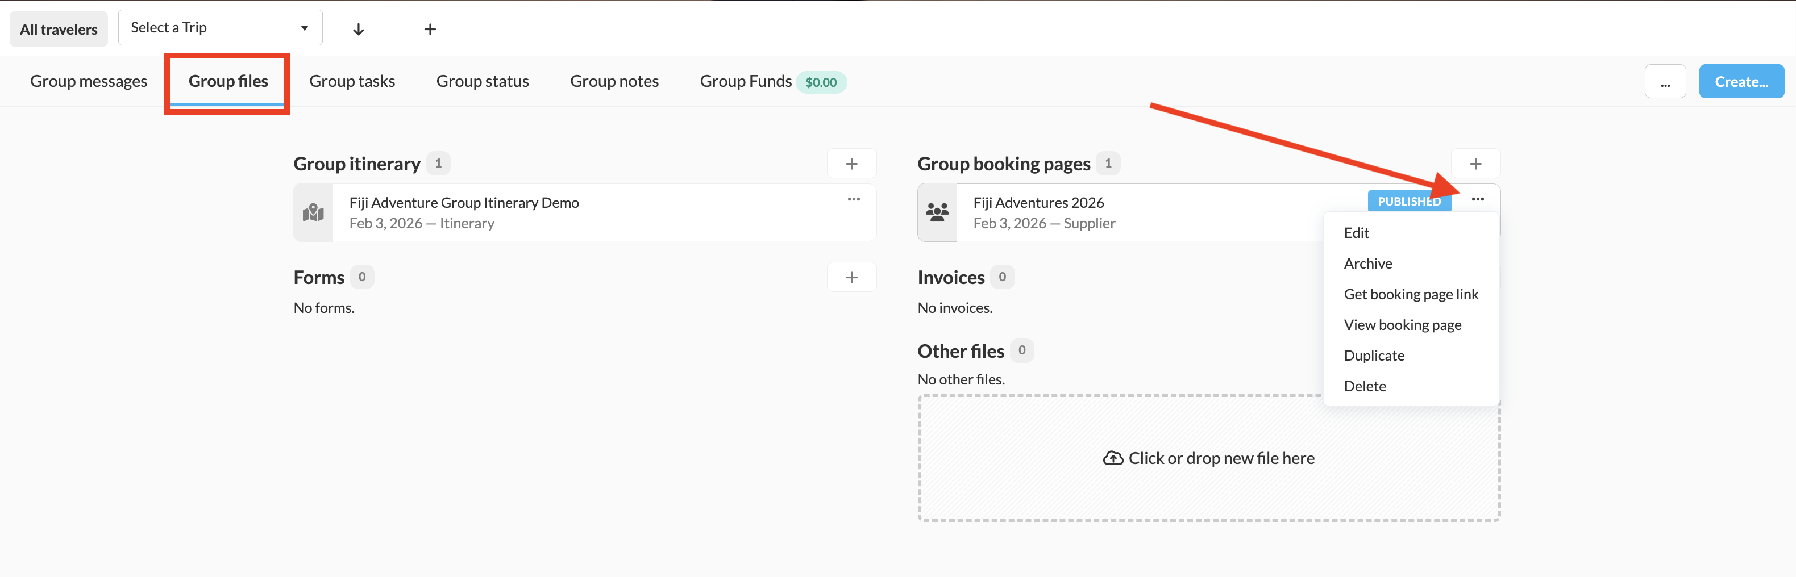The height and width of the screenshot is (577, 1796).
Task: Click the three-dot icon on Fiji Adventures 2026
Action: [x=1477, y=199]
